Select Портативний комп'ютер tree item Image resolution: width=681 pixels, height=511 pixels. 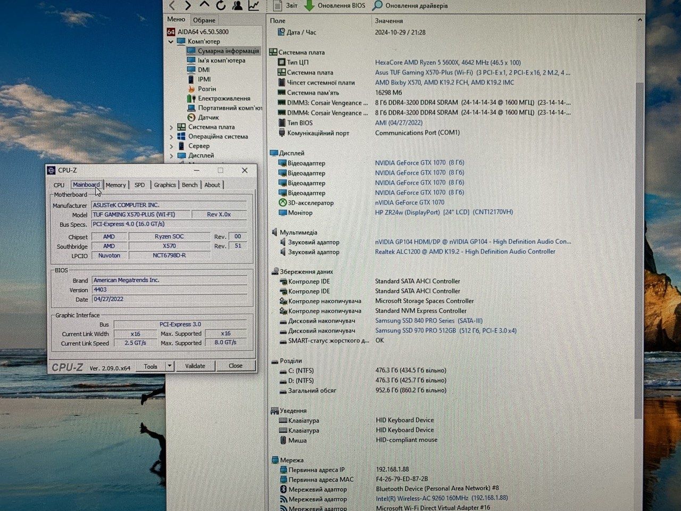pos(225,108)
